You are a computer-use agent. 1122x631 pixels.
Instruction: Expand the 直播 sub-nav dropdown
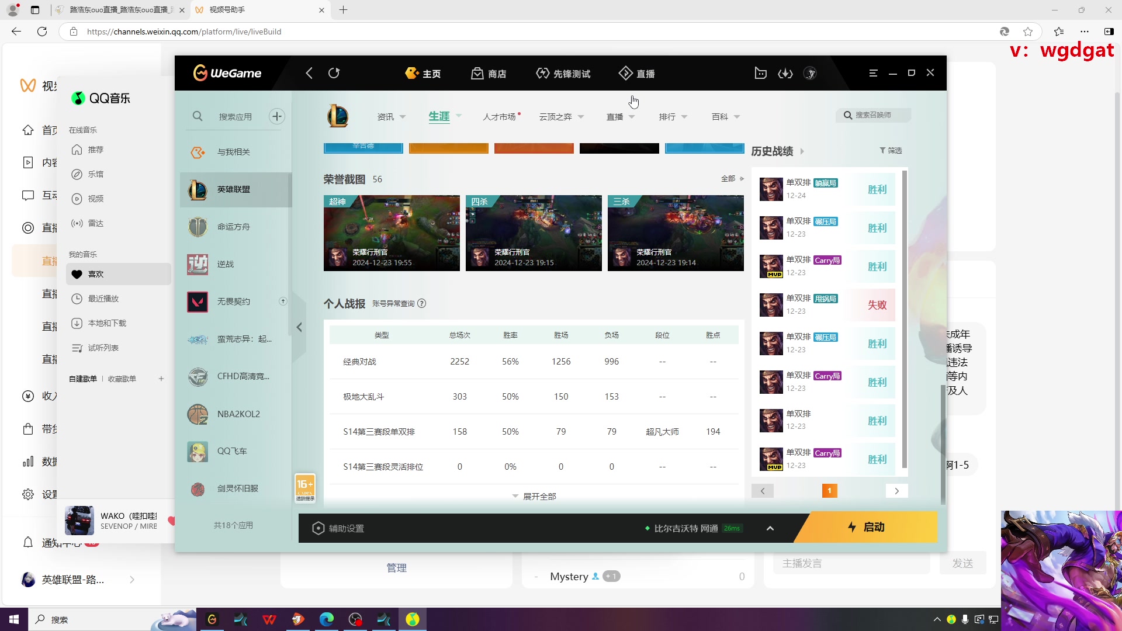click(x=632, y=117)
